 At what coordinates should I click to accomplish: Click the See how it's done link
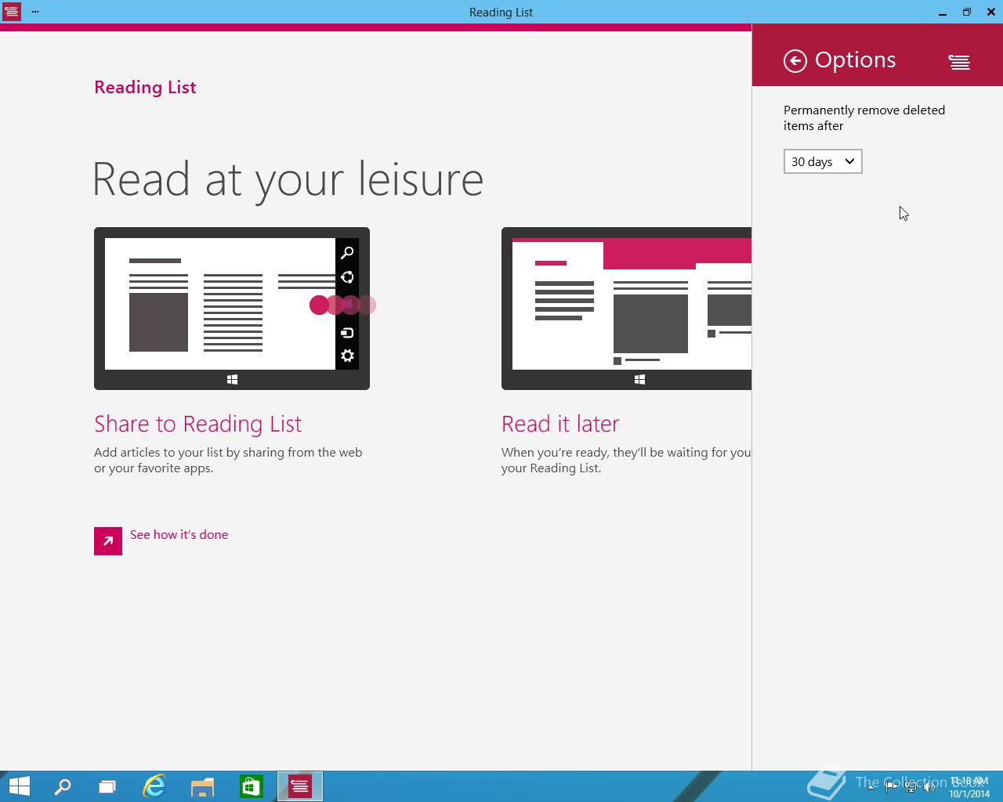(179, 534)
